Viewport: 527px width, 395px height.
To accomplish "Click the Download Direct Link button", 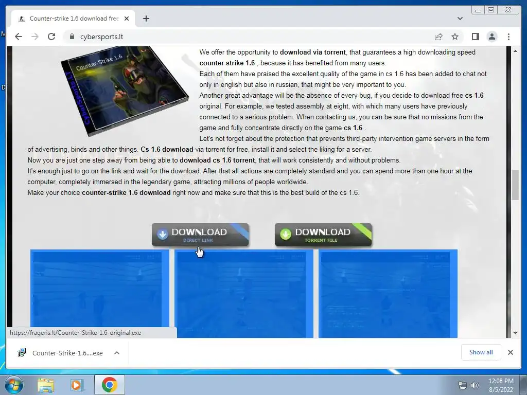I will [x=200, y=235].
